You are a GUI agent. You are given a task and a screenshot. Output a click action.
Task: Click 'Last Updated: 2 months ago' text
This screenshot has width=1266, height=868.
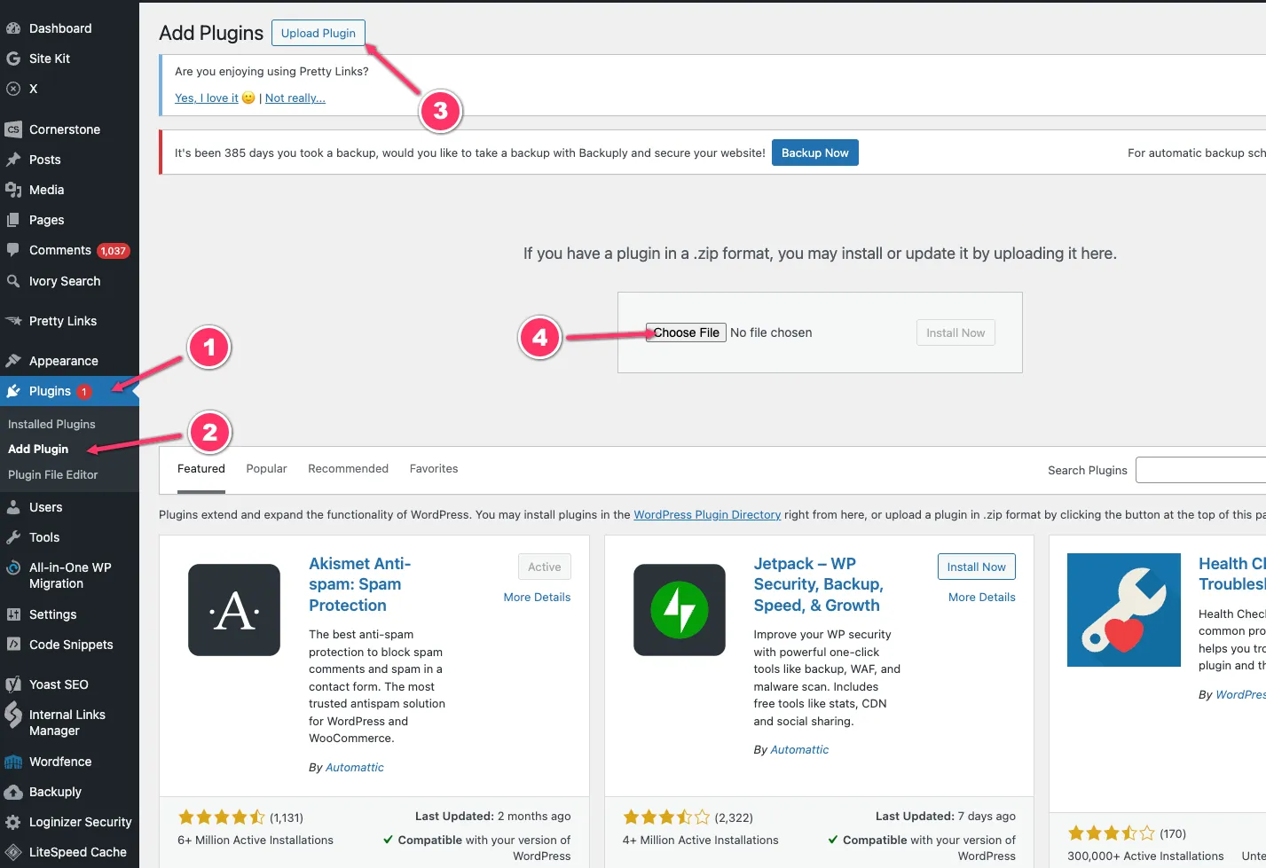click(x=492, y=817)
